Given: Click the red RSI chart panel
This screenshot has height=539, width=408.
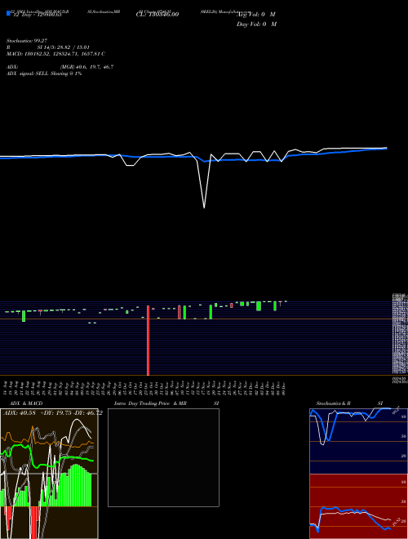Looking at the screenshot, I should [358, 506].
